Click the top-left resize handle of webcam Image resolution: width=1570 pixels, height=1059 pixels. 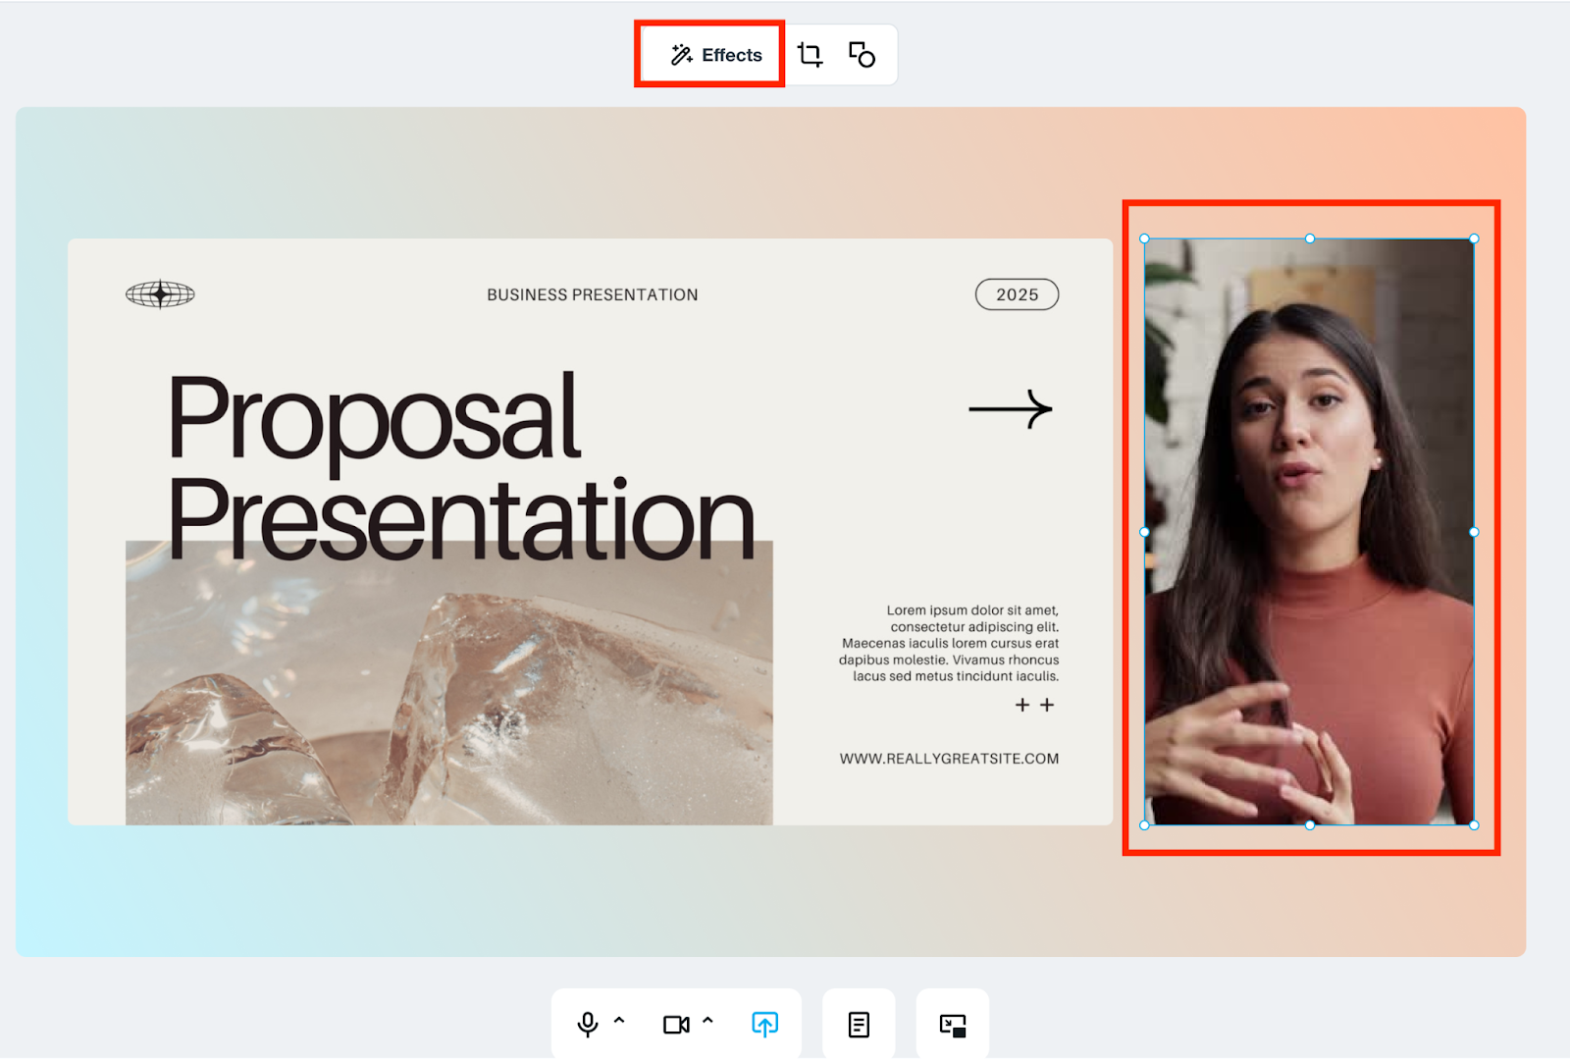click(1144, 238)
